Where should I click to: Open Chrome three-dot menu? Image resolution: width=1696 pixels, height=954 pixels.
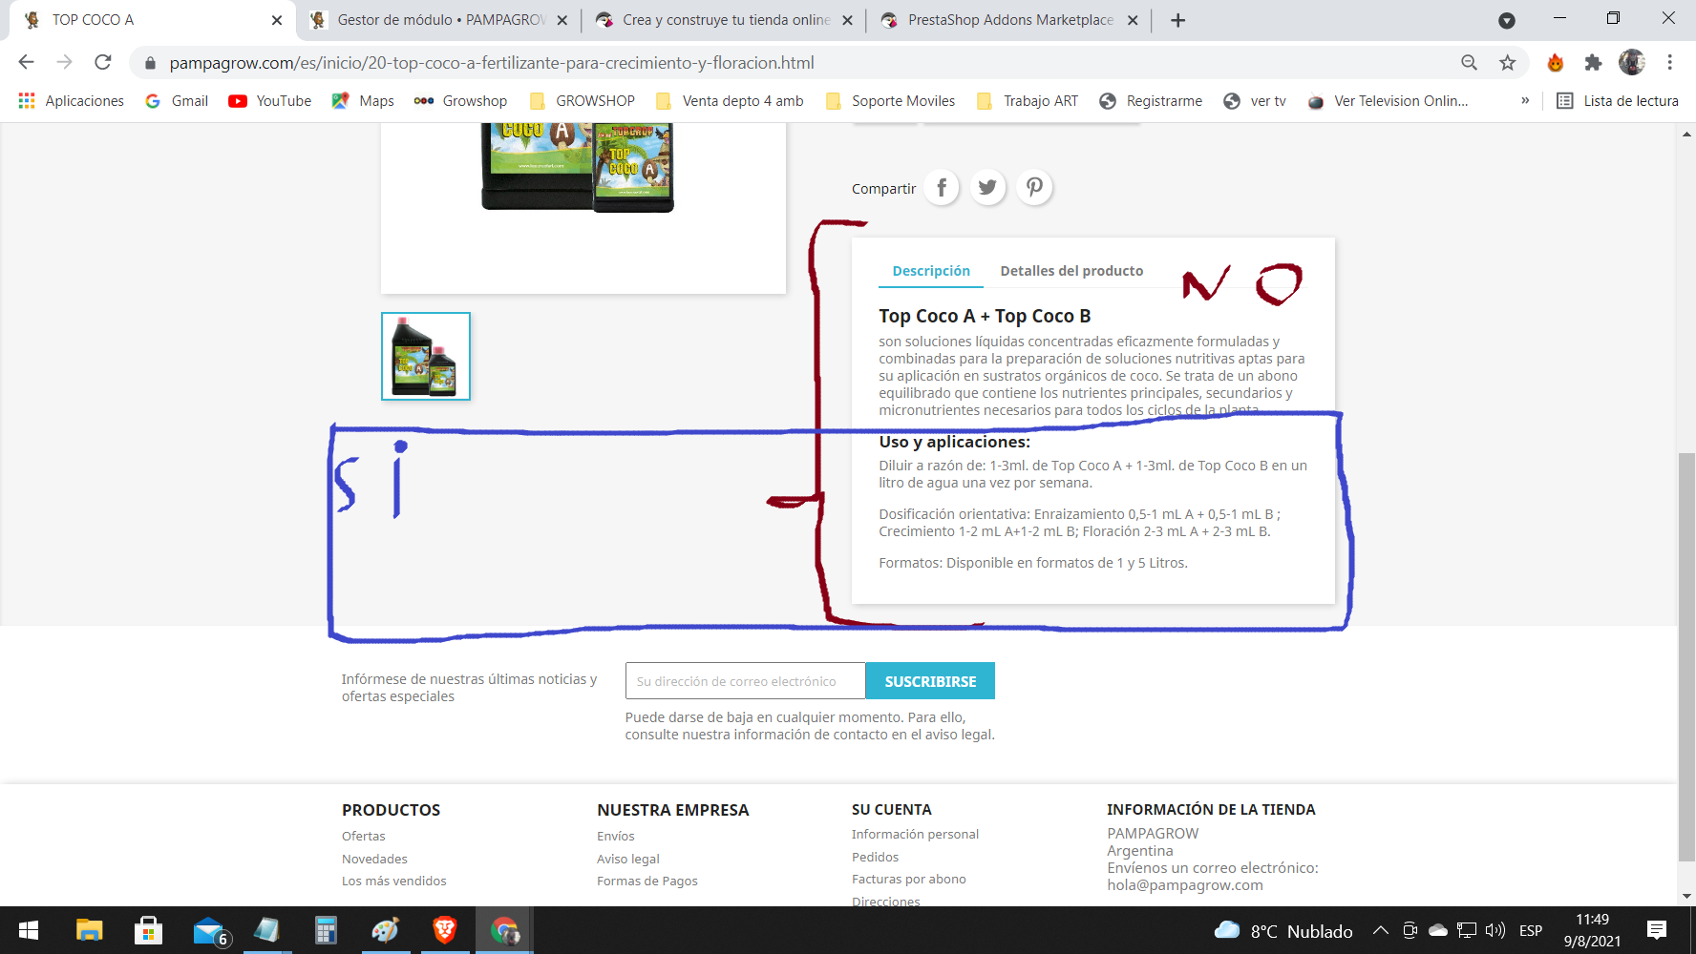tap(1670, 63)
